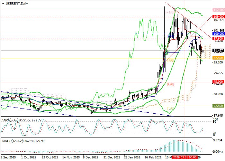Click the [6/8] Murrey level label
This screenshot has height=161, width=225.
pyautogui.click(x=171, y=84)
